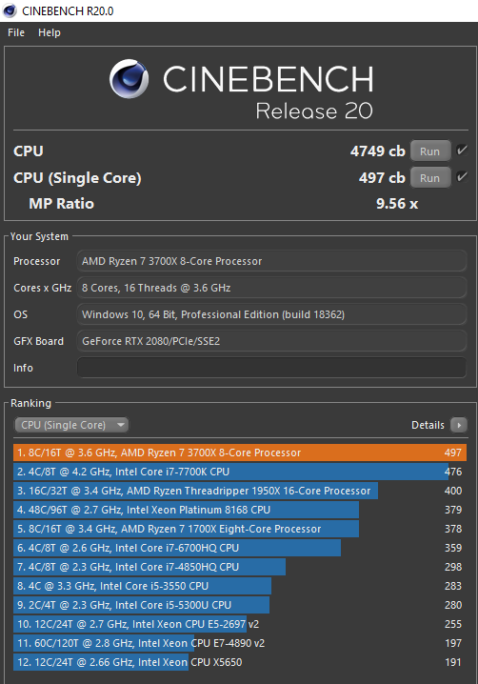Screen dimensions: 478x684
Task: Select the Core i7-6700HQ ranking entry
Action: click(240, 548)
